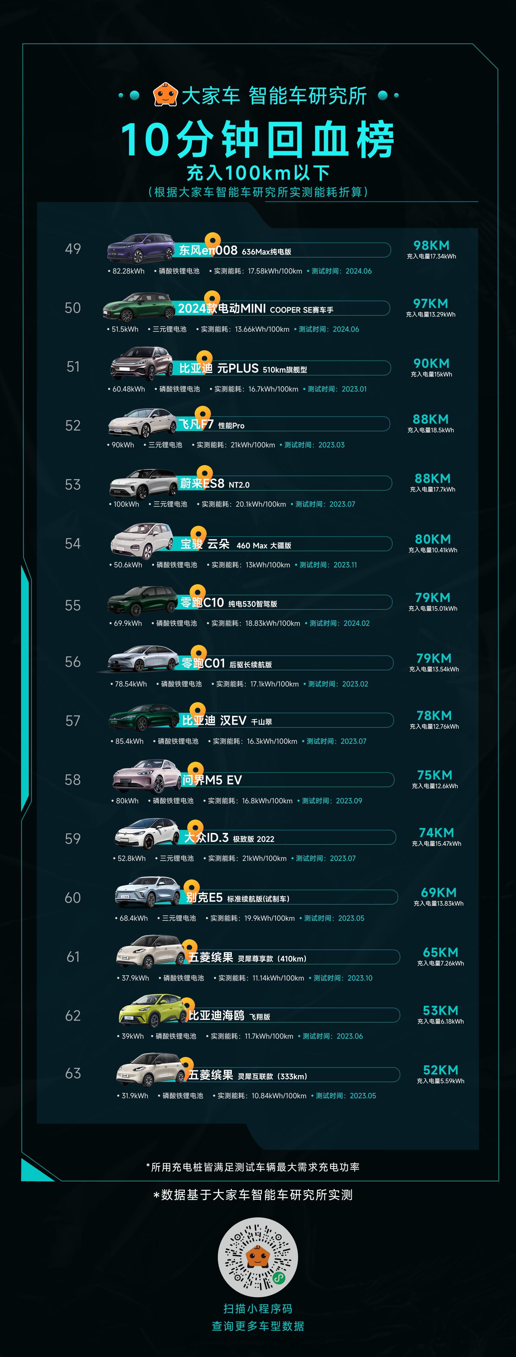The height and width of the screenshot is (1357, 516).
Task: Click the 52KM range value at bottom
Action: 441,1070
